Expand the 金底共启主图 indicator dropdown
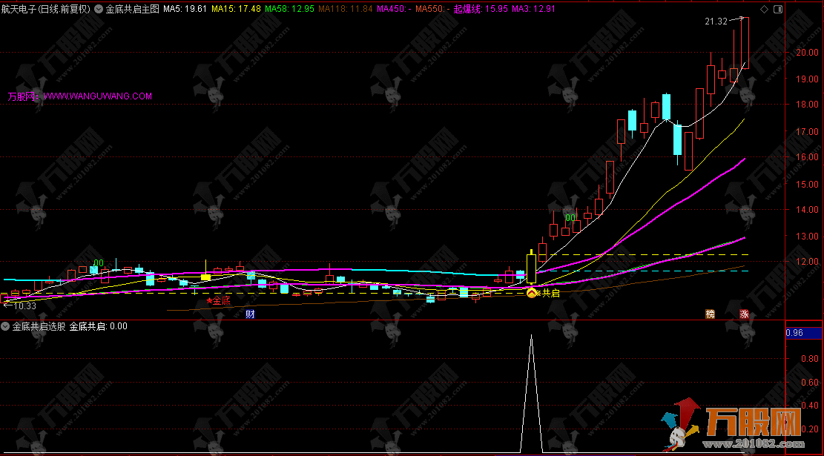This screenshot has width=824, height=456. 99,10
